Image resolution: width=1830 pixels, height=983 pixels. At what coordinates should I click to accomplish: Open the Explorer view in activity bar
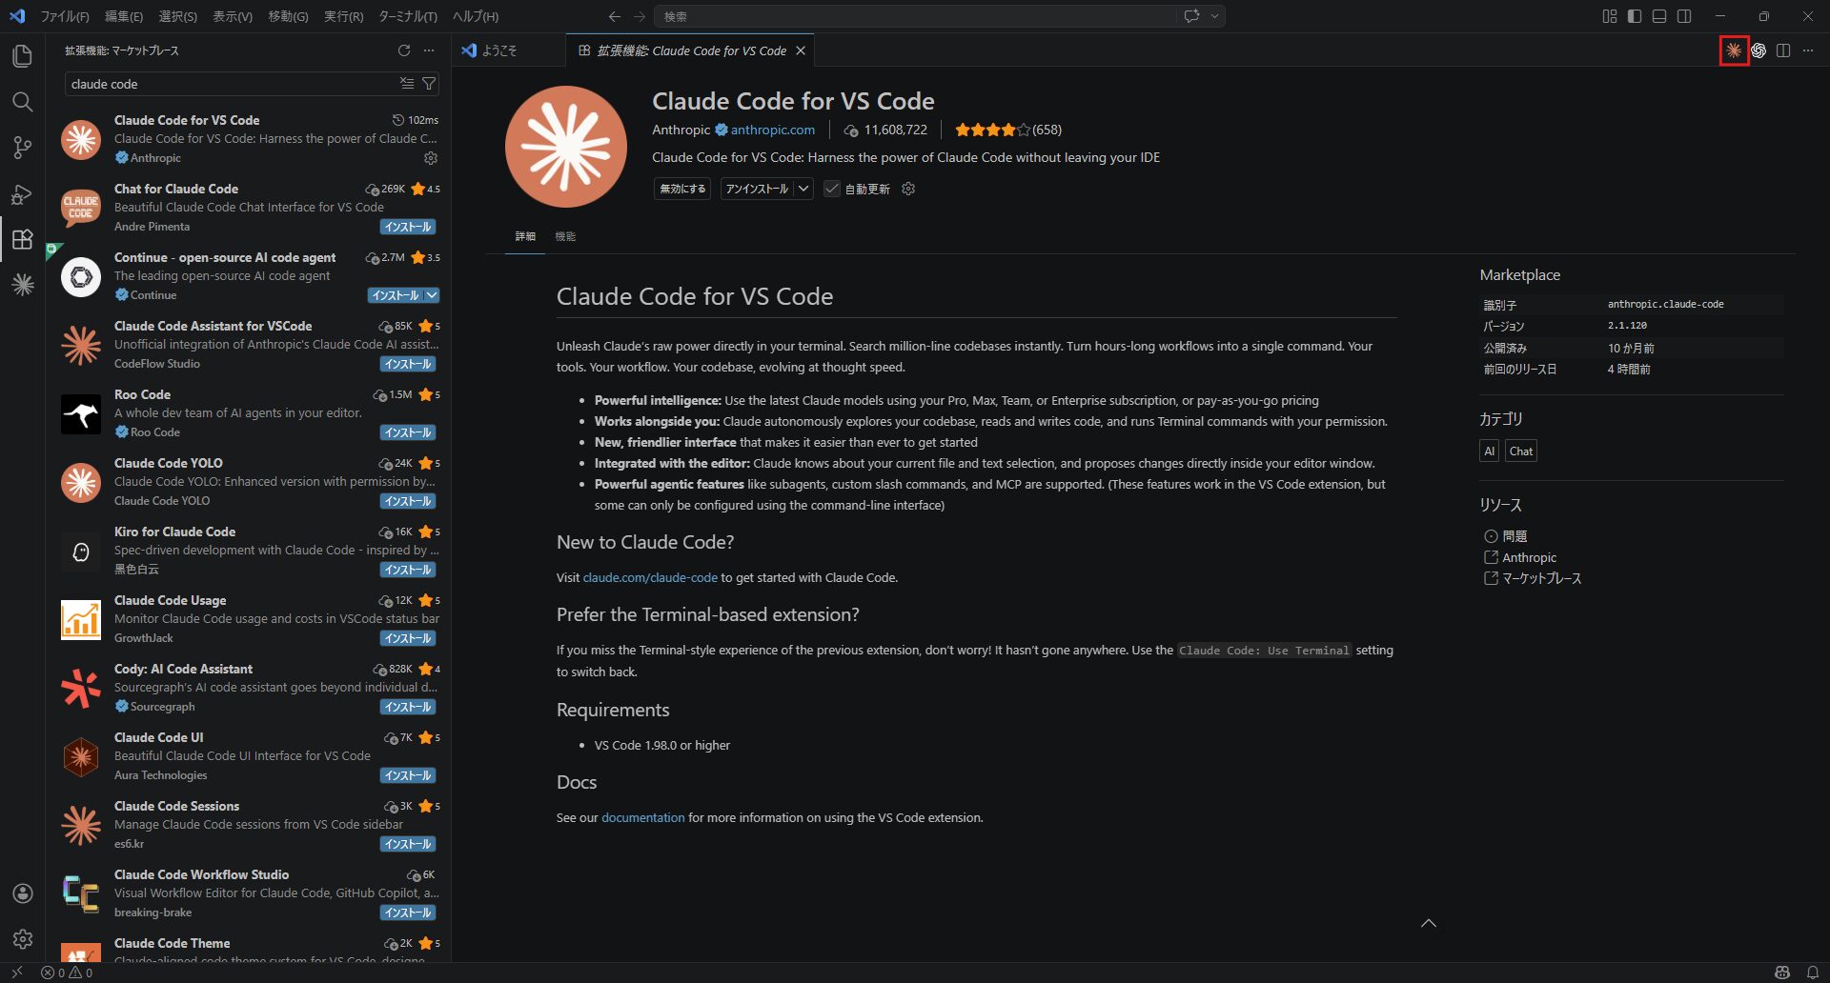tap(22, 56)
